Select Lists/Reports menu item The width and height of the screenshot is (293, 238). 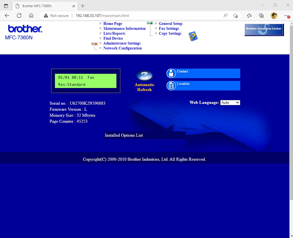pyautogui.click(x=114, y=33)
